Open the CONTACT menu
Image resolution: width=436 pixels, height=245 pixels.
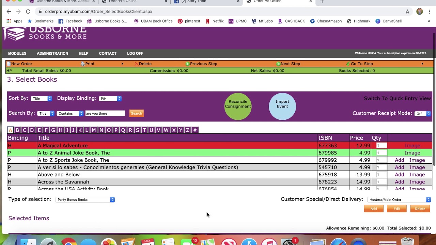(108, 53)
